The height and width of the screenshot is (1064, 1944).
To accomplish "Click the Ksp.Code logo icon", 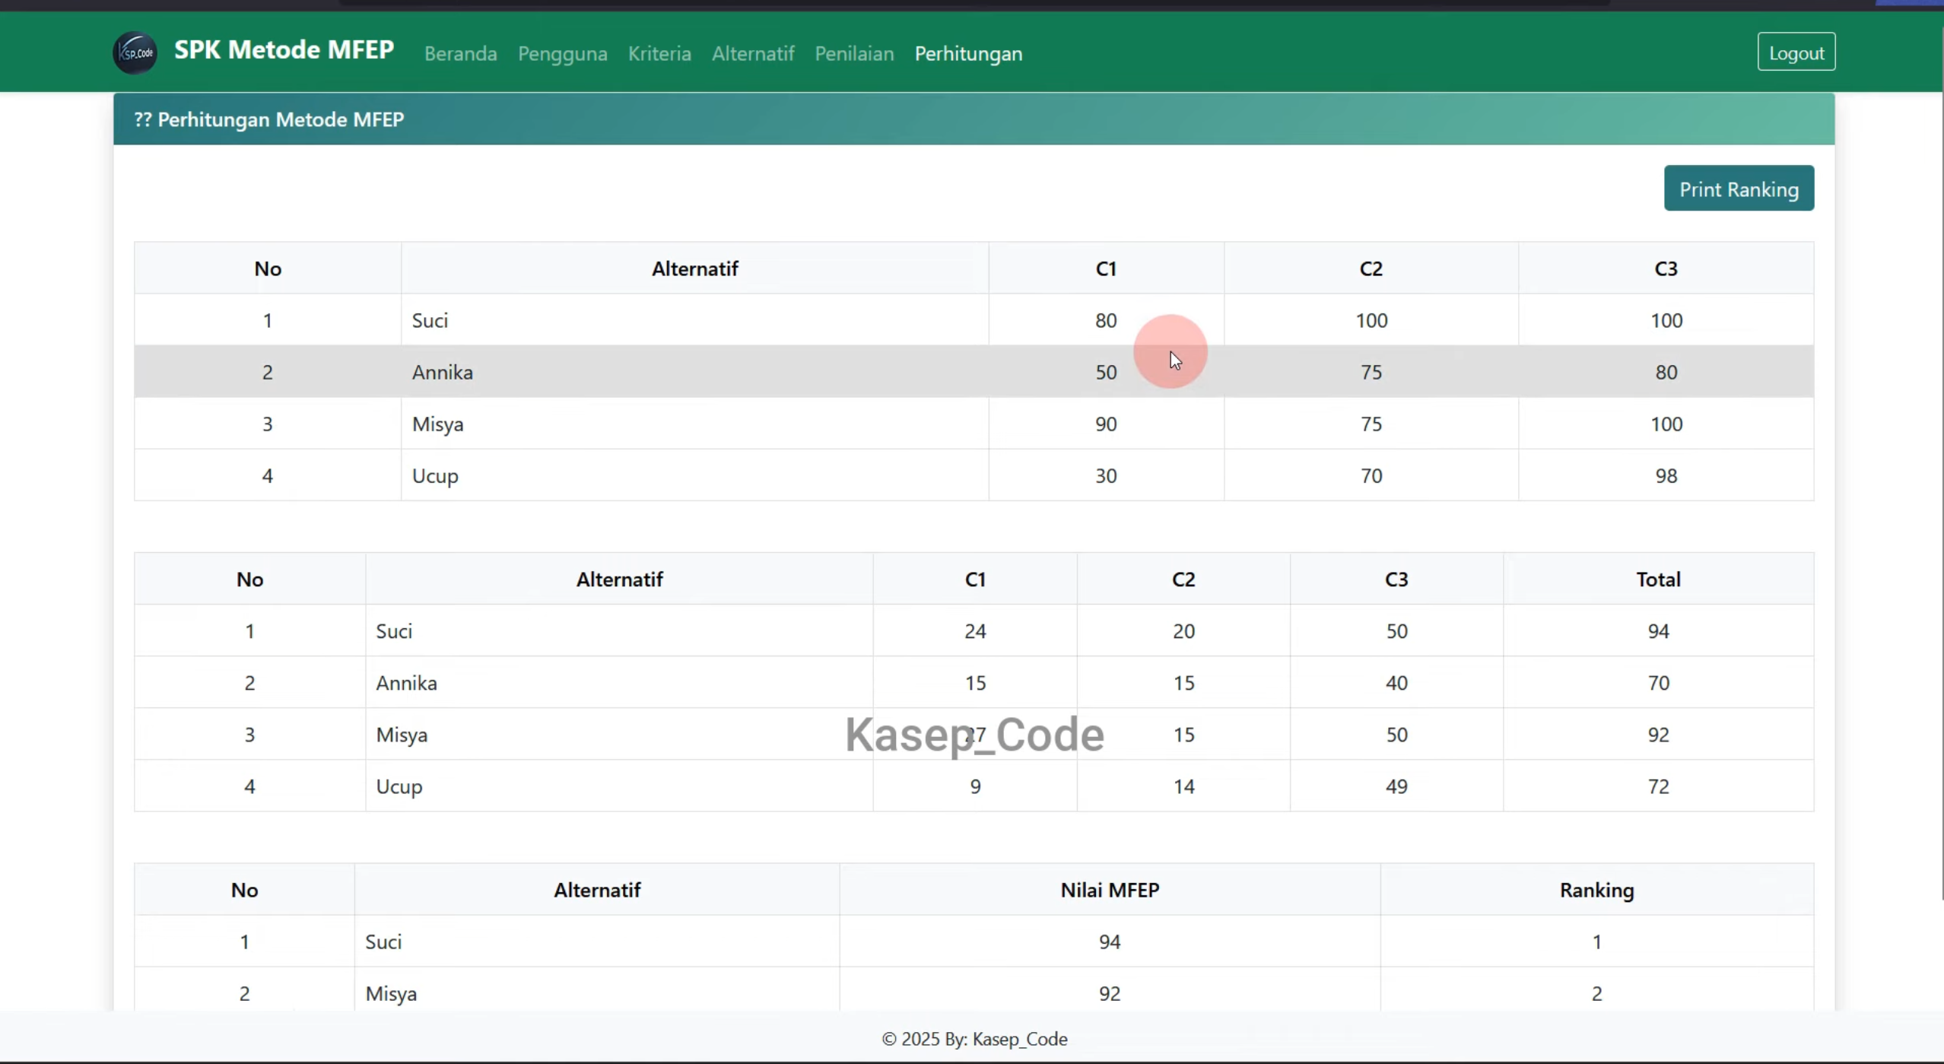I will 135,52.
